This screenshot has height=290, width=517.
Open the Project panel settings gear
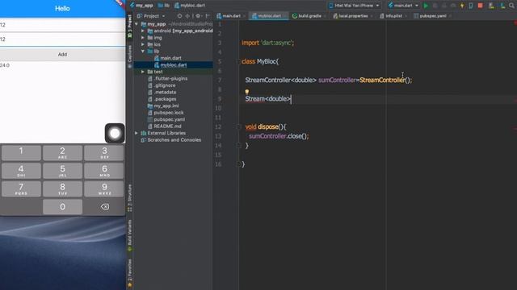coord(198,16)
